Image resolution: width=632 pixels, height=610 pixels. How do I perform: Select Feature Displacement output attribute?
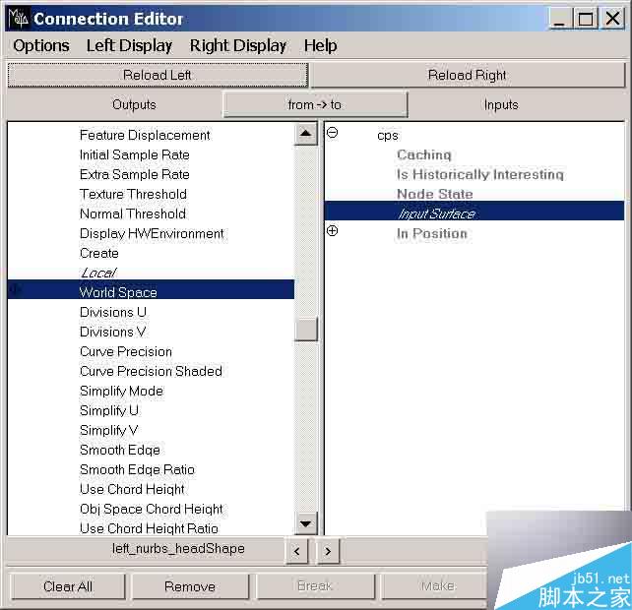pos(145,135)
